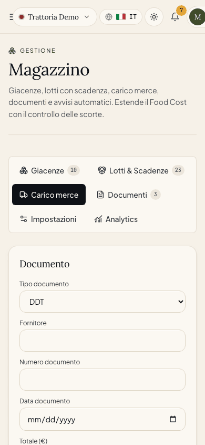The image size is (205, 445).
Task: Click the Giacenze count badge 10
Action: [74, 170]
